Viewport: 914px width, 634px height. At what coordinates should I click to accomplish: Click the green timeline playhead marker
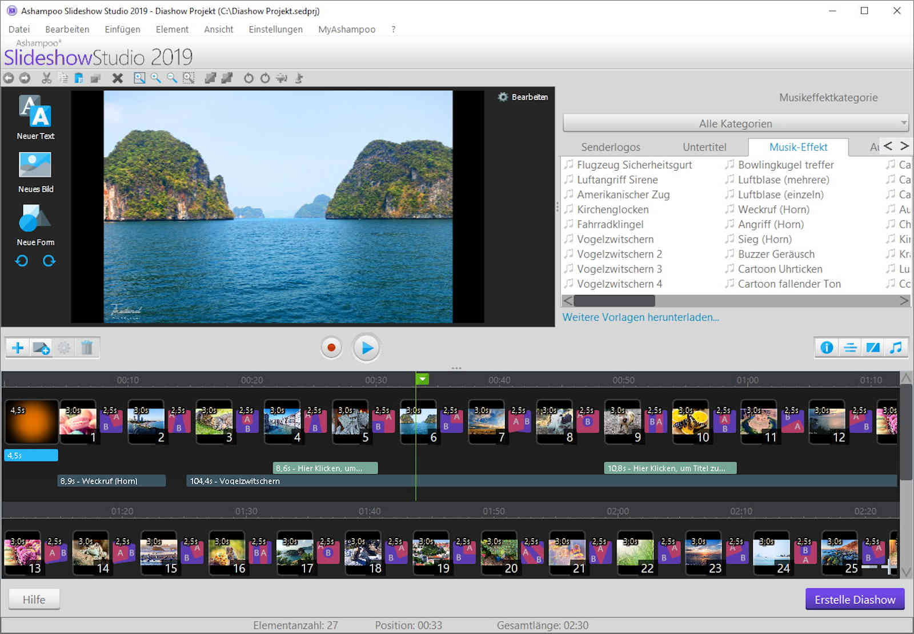point(422,379)
